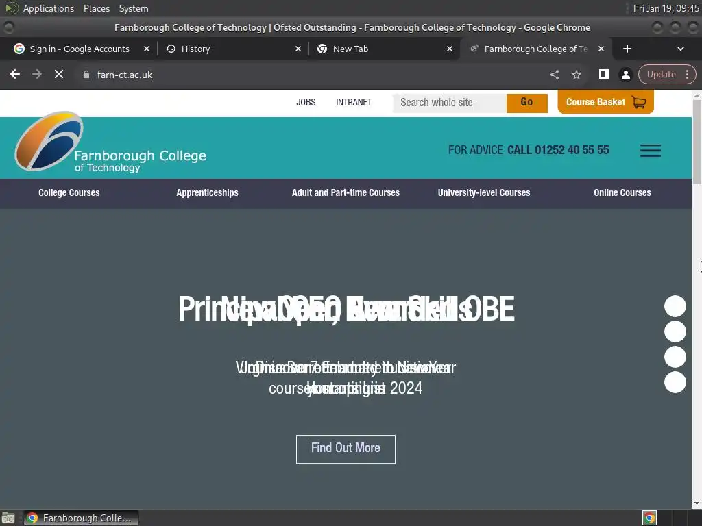
Task: Close the Sign in - Google Accounts tab
Action: tap(147, 49)
